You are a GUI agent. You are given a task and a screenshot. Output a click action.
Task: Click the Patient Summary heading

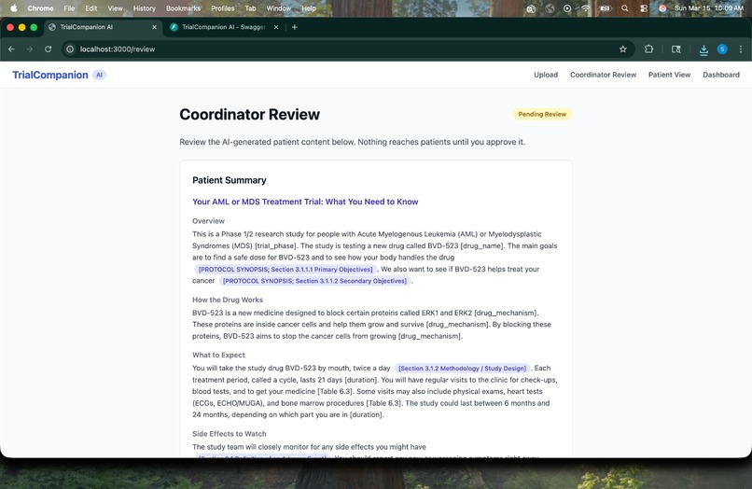tap(230, 180)
